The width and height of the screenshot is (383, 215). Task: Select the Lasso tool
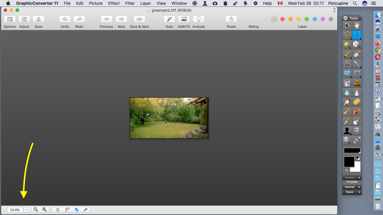tap(347, 35)
